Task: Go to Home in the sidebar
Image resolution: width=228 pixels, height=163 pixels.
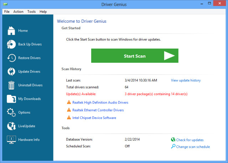Action: pos(23,31)
